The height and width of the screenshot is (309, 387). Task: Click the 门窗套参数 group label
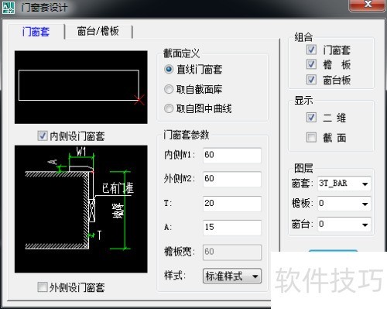click(187, 135)
